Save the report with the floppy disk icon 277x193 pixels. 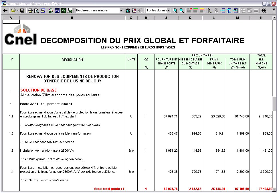(22, 11)
